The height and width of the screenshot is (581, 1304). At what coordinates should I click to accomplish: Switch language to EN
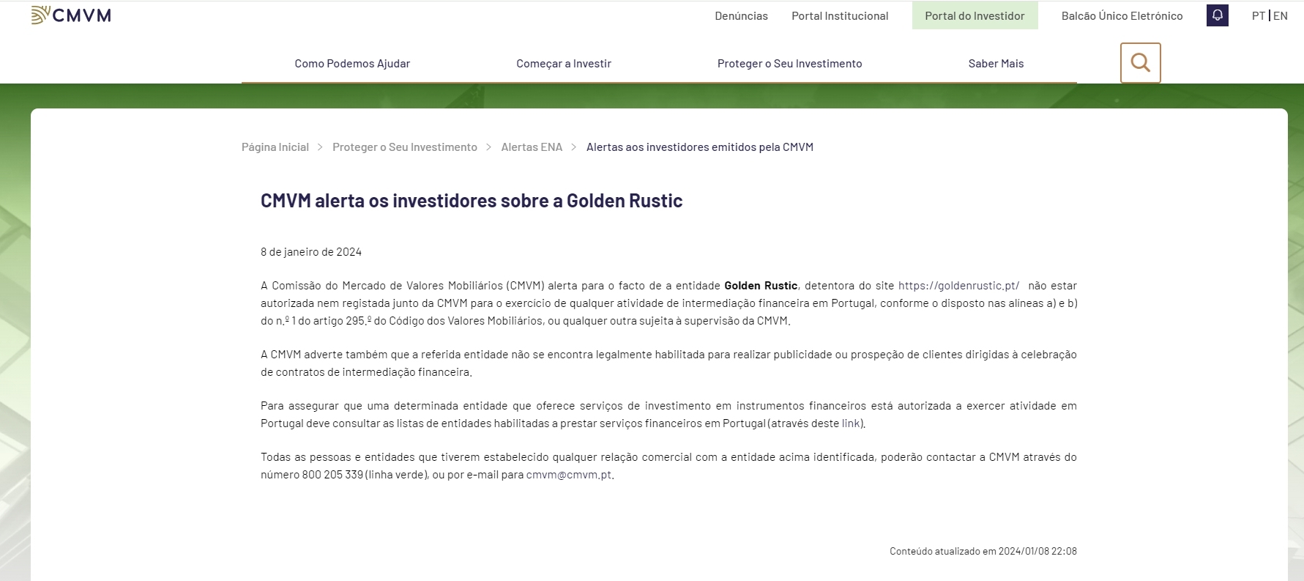1281,15
